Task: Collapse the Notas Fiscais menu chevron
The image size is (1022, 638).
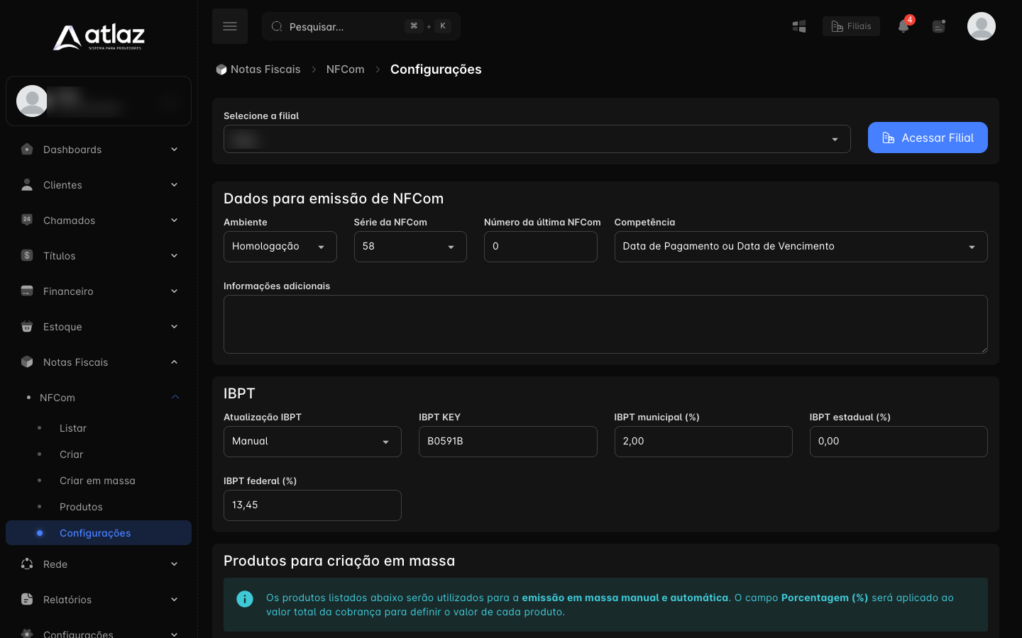Action: pyautogui.click(x=174, y=362)
